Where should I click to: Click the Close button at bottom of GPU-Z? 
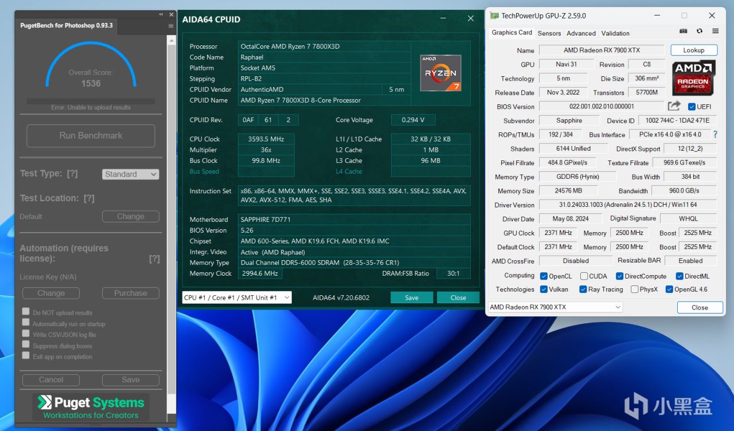[x=700, y=308]
